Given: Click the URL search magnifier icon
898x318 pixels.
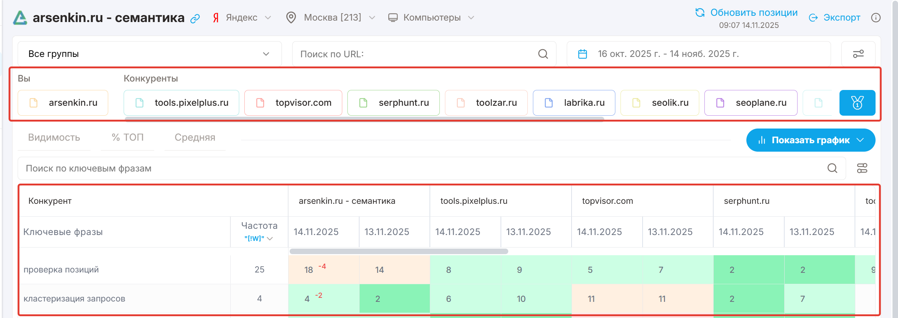Looking at the screenshot, I should pyautogui.click(x=543, y=54).
